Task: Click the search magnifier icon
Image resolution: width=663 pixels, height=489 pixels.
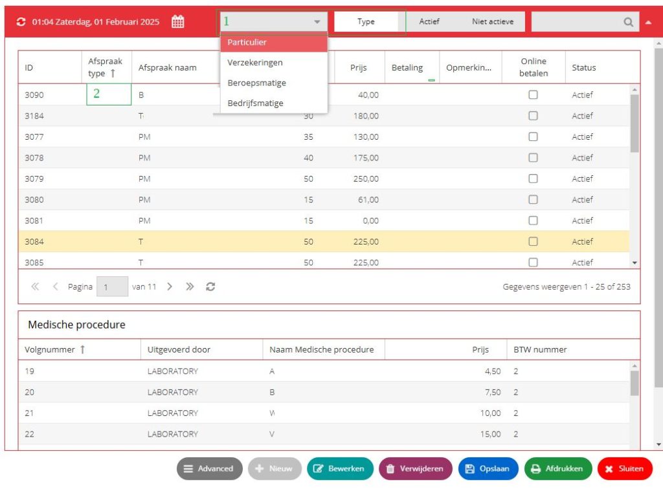Action: [x=628, y=22]
